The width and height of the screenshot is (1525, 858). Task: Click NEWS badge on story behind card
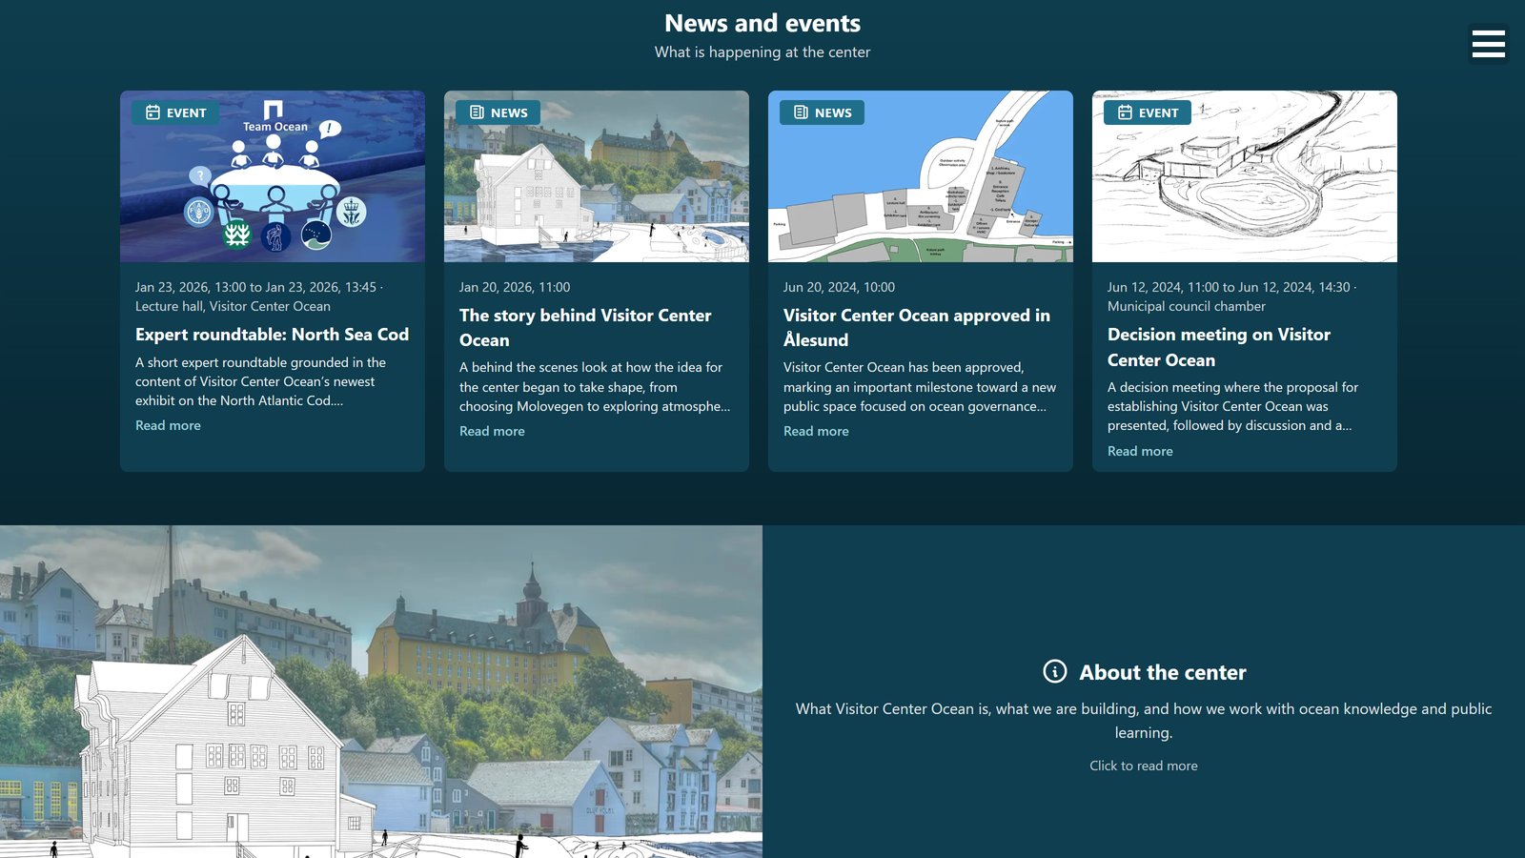[x=498, y=112]
